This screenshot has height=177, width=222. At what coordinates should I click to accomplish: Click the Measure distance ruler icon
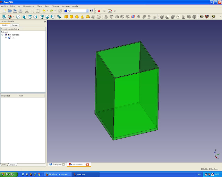[x=59, y=17]
